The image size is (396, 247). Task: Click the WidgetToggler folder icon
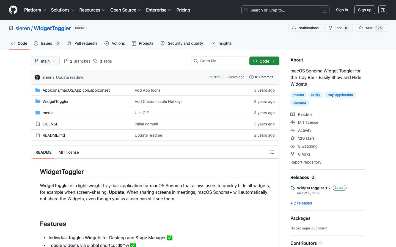click(38, 101)
